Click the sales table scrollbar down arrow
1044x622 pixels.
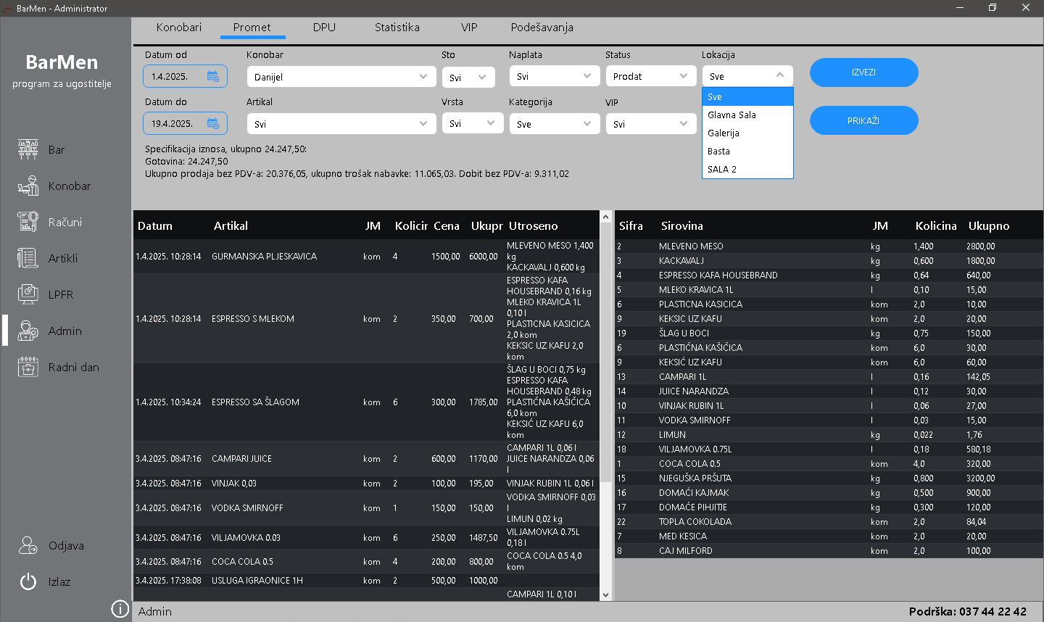pos(606,594)
